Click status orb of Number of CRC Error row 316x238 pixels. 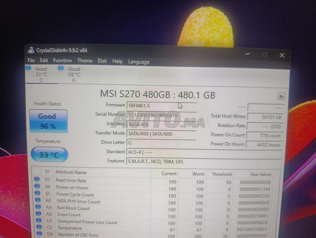(40, 234)
